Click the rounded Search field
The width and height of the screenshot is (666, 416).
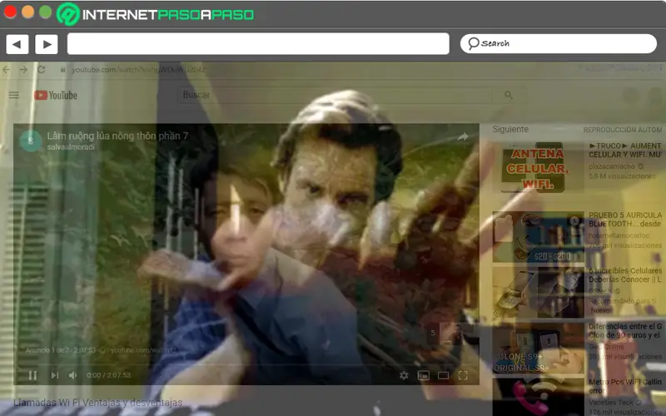coord(558,43)
